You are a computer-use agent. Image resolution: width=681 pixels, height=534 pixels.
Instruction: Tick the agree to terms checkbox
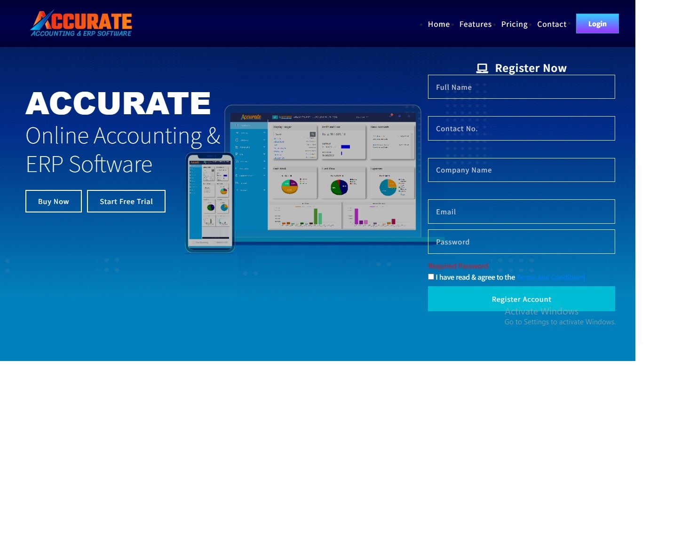click(x=431, y=277)
